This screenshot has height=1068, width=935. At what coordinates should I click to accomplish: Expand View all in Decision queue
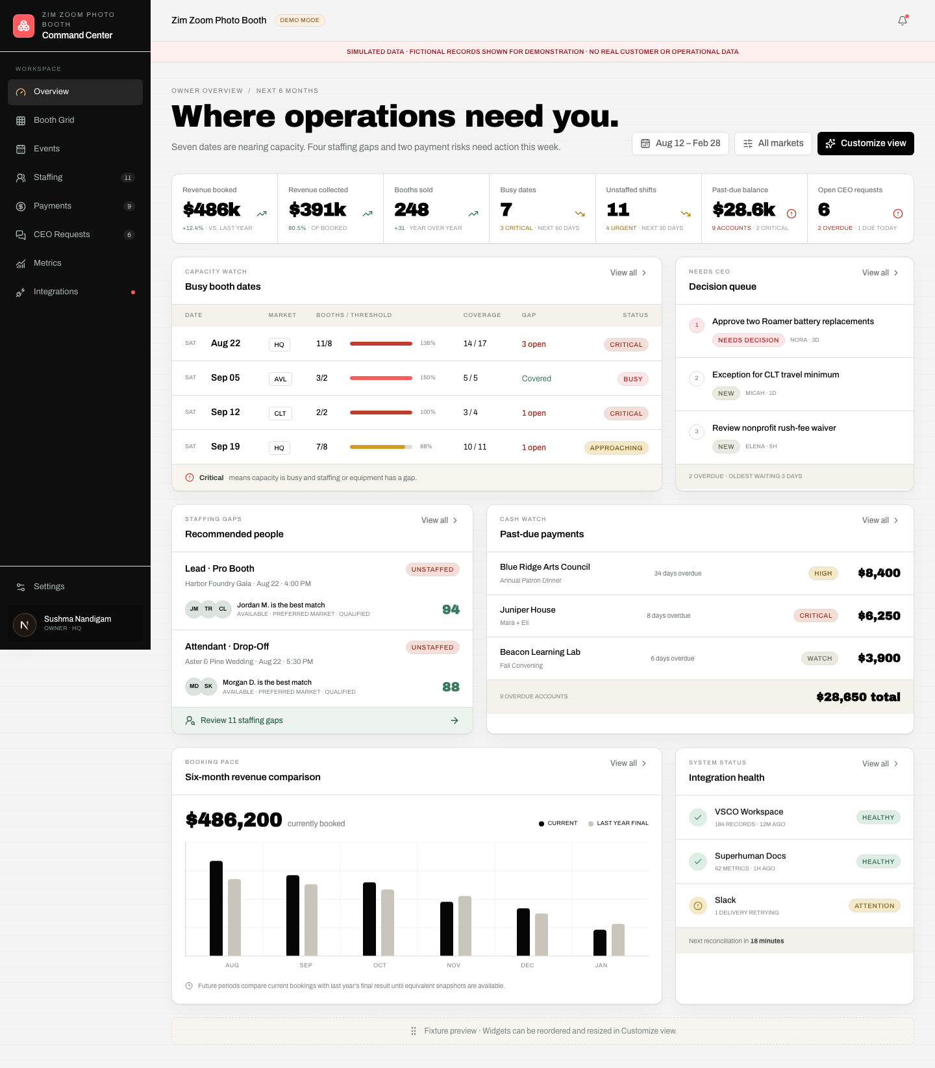coord(880,273)
